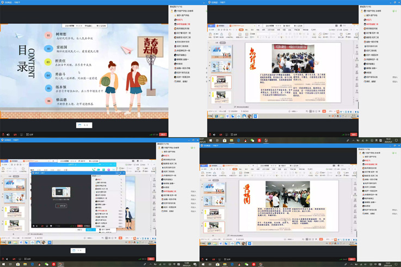
Task: Mute microphone in the 目录 slide call window
Action: pyautogui.click(x=3, y=134)
